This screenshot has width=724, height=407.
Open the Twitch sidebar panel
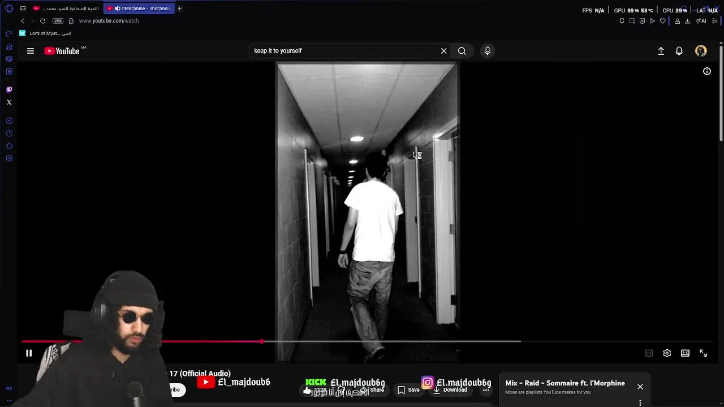9,89
